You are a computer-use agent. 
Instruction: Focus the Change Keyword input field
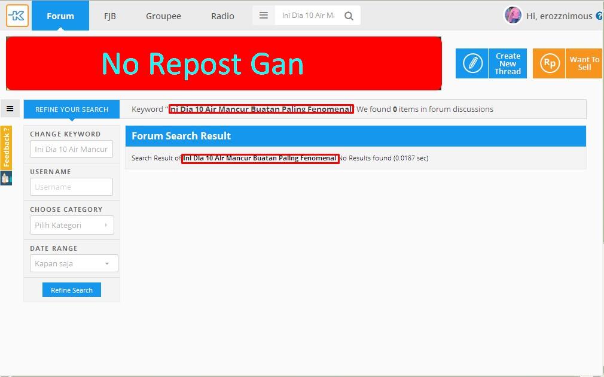pyautogui.click(x=71, y=149)
